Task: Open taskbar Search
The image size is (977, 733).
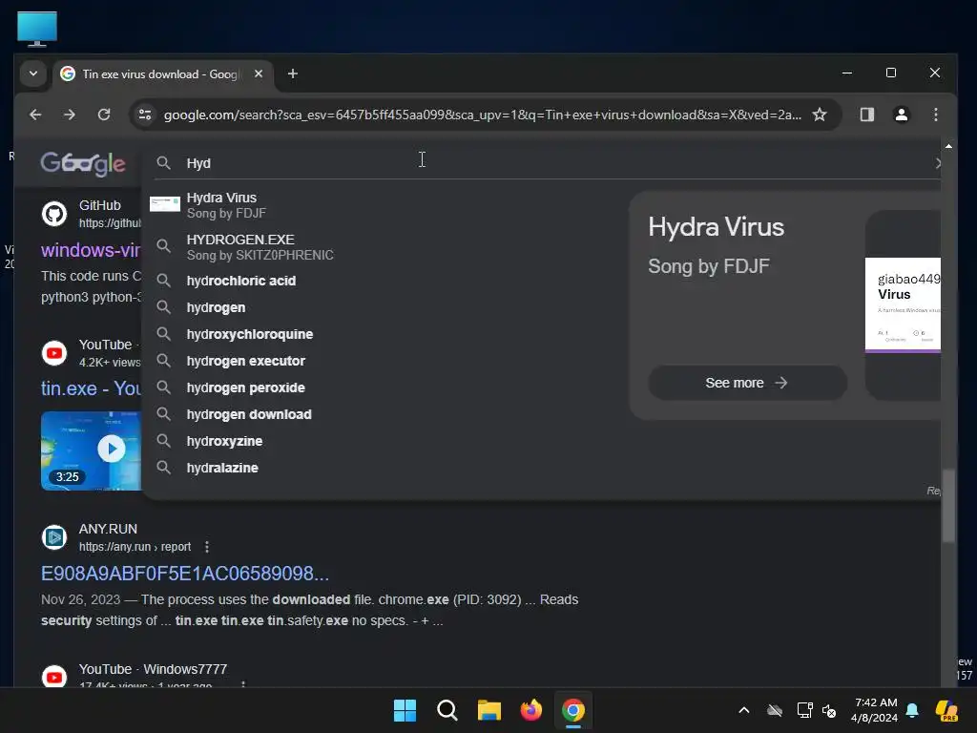Action: point(447,710)
